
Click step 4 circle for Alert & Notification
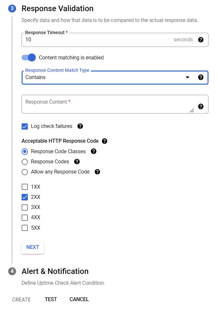click(x=12, y=271)
